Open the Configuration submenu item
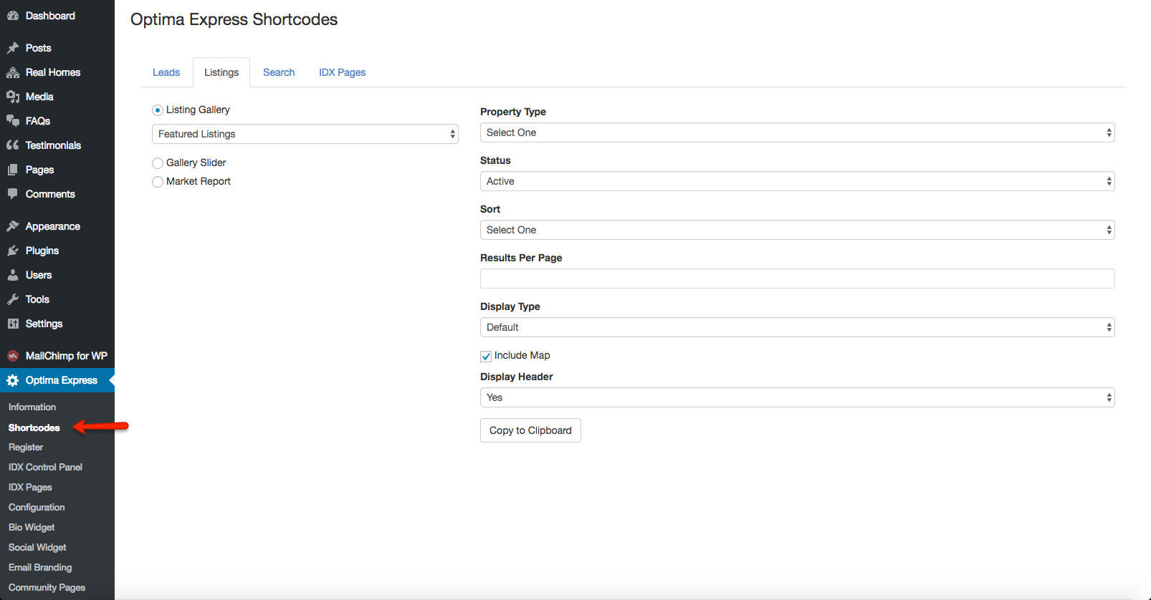The height and width of the screenshot is (600, 1151). 37,507
